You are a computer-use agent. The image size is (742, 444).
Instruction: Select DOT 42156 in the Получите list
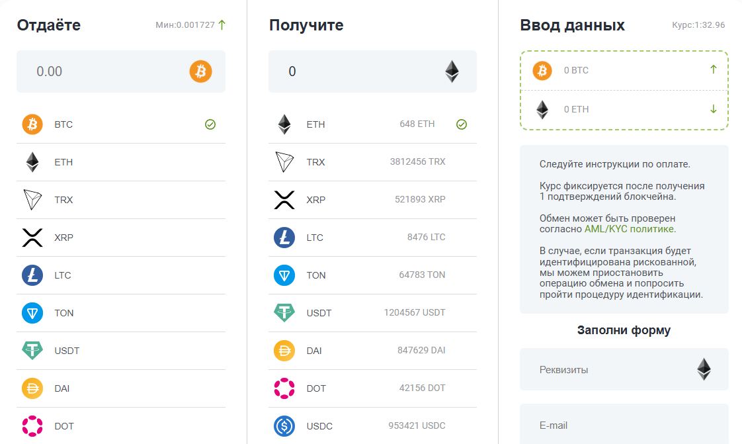click(372, 388)
